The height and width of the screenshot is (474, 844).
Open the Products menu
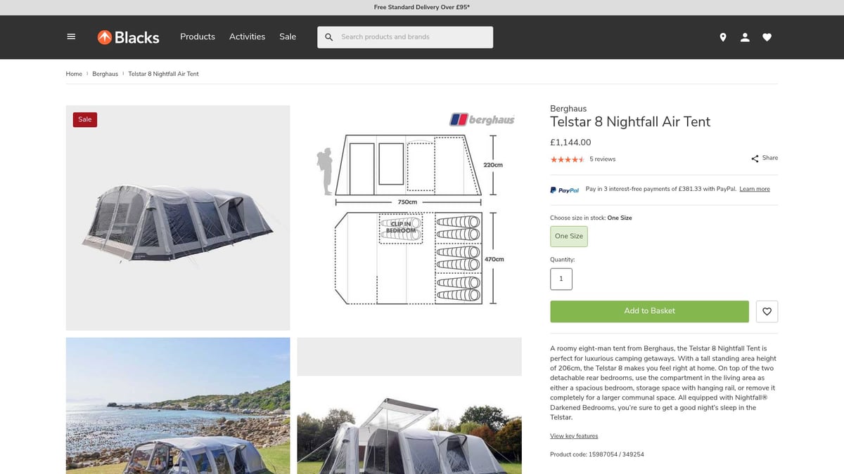197,37
